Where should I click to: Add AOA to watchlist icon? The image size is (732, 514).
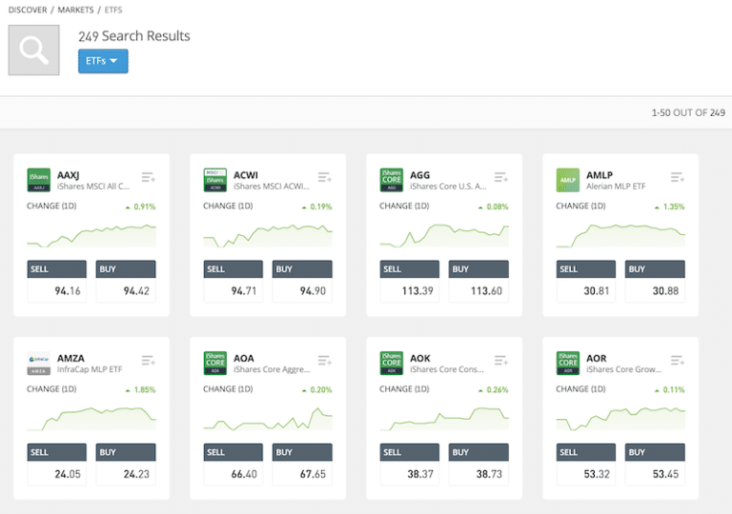point(324,361)
